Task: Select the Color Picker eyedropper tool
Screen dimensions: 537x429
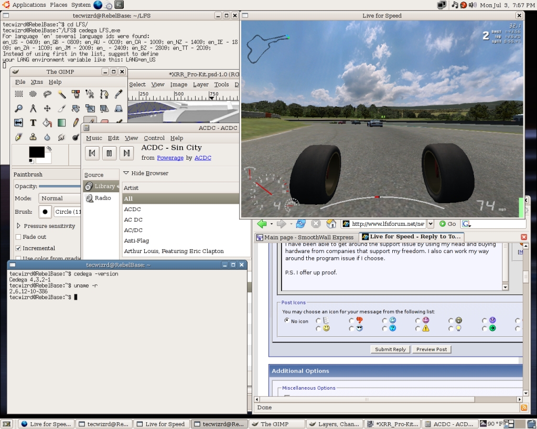Action: click(119, 94)
